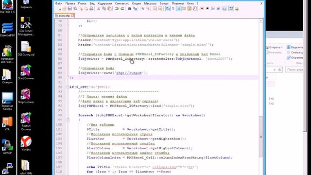This screenshot has height=175, width=311.
Task: Click the Paste toolbar icon
Action: point(109,9)
